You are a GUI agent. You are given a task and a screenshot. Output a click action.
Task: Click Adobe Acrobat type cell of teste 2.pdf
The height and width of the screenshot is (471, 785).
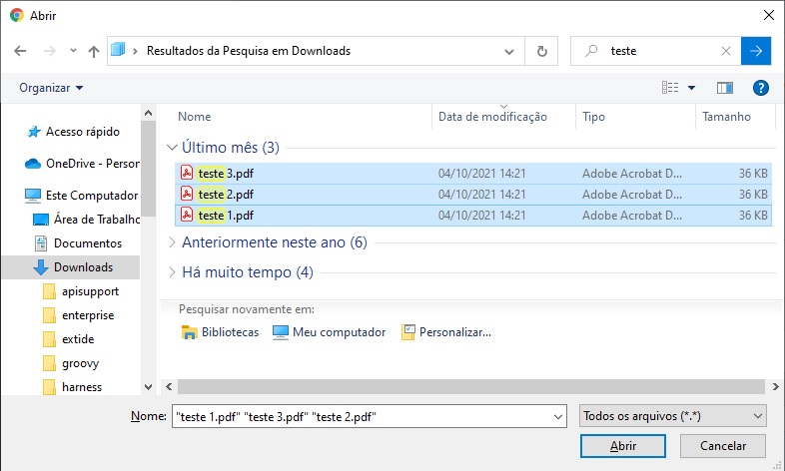click(632, 194)
